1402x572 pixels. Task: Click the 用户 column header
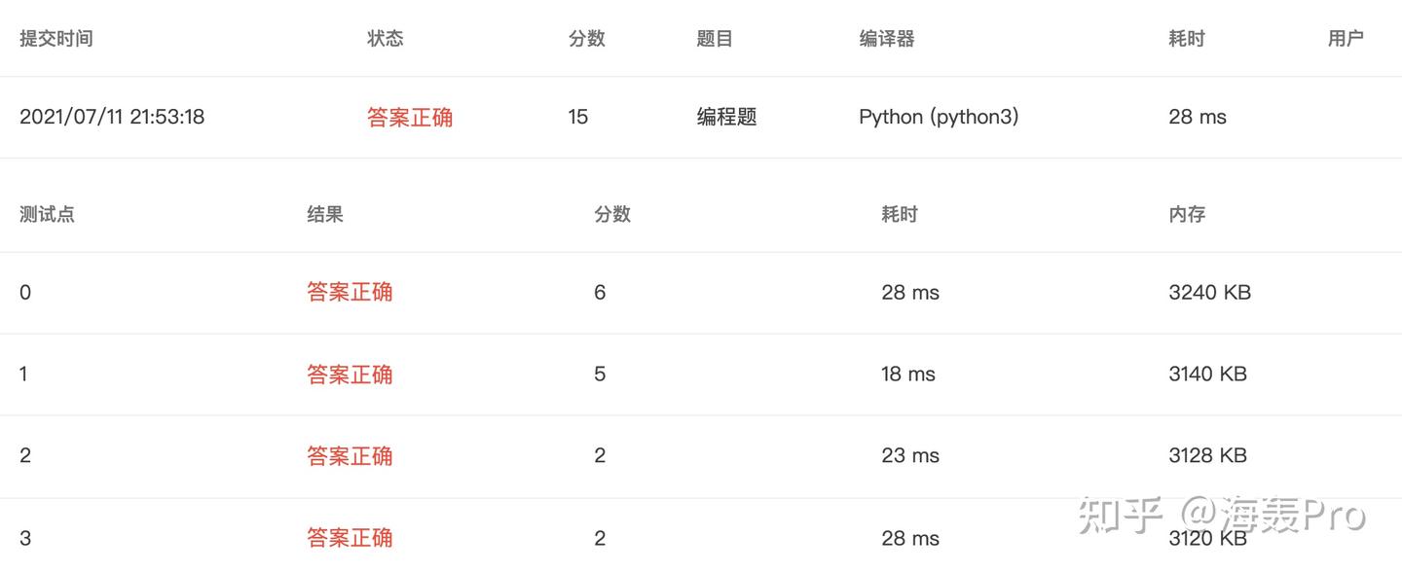click(x=1345, y=39)
